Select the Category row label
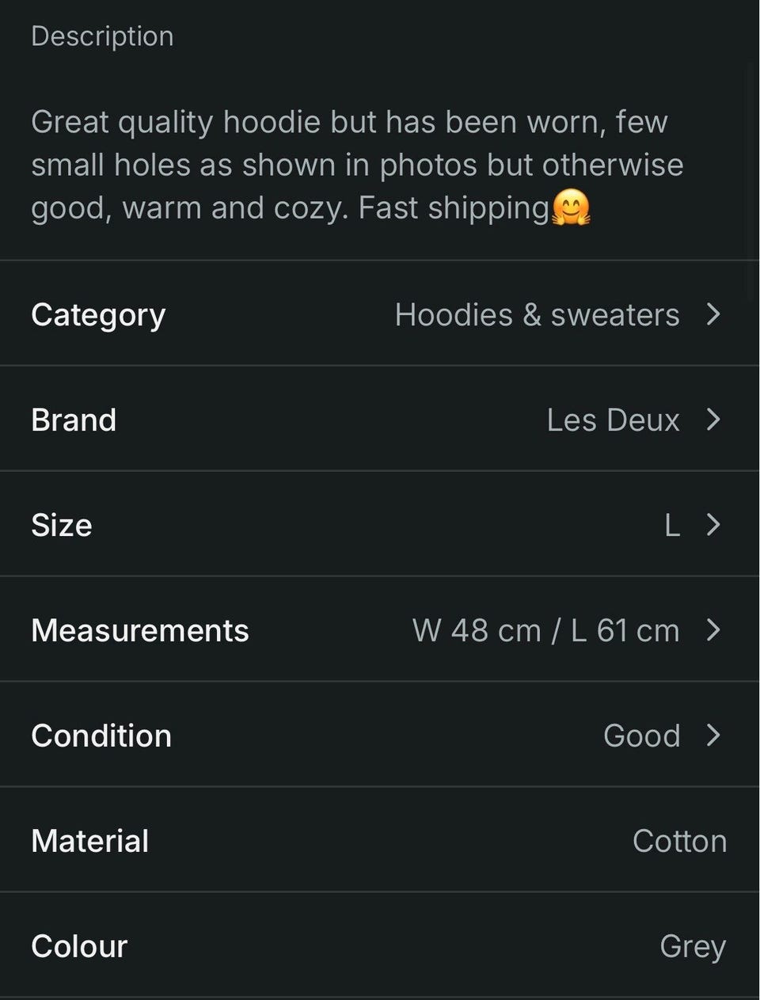The height and width of the screenshot is (1000, 760). click(x=98, y=315)
